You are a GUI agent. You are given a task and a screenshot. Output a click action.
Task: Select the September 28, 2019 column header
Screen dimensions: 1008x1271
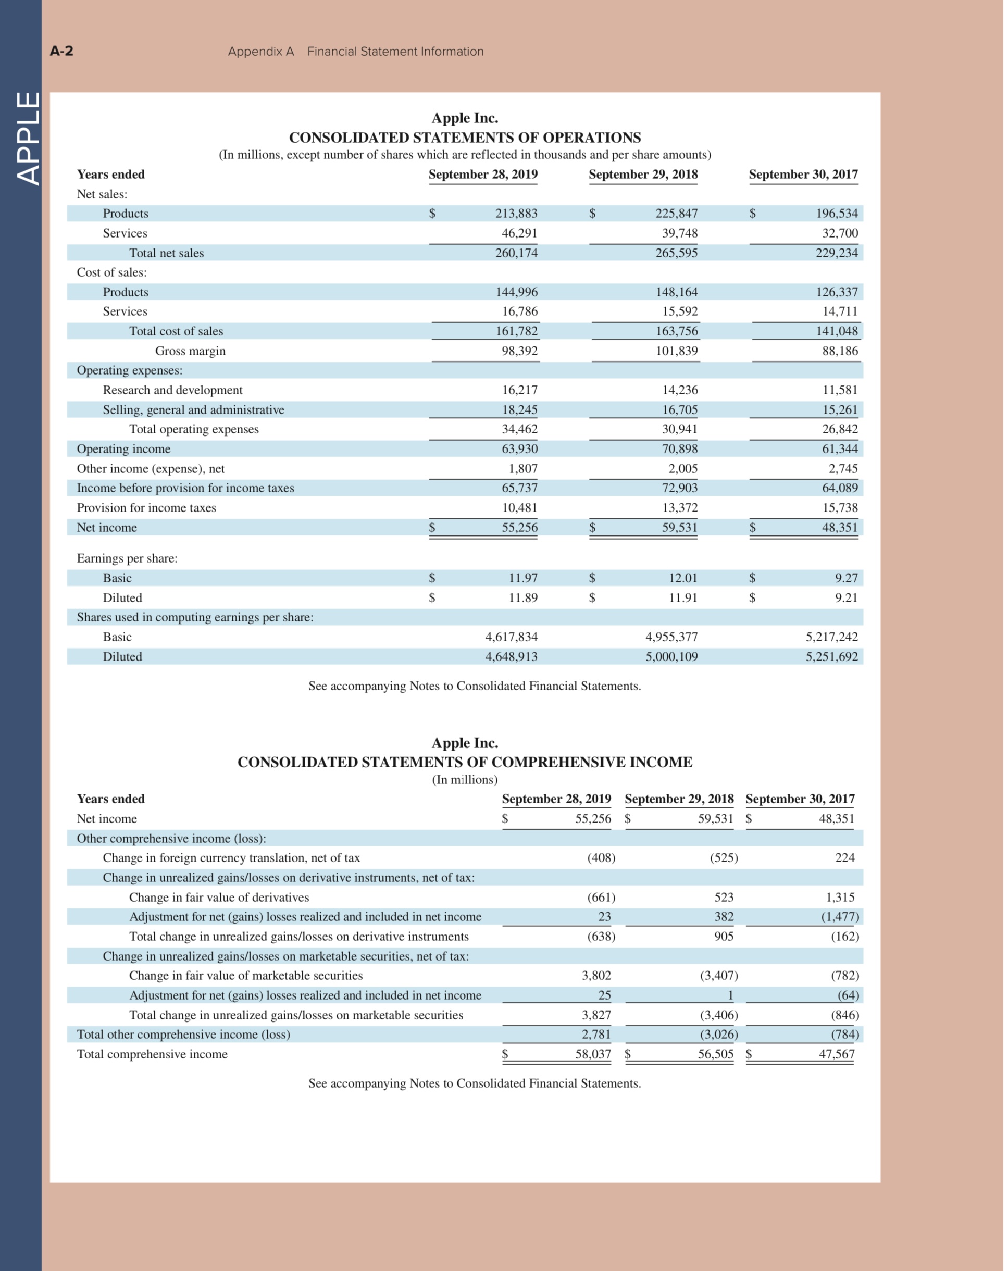[x=482, y=174]
